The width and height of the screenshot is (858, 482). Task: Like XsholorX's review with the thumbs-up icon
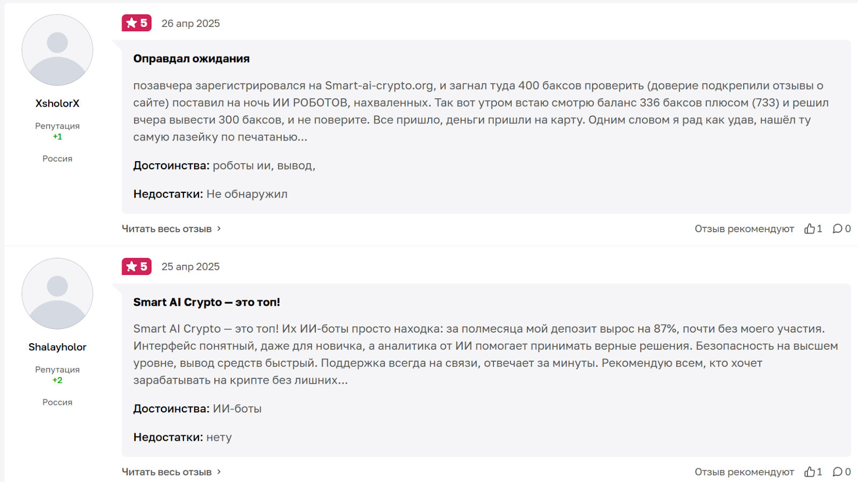pos(810,229)
